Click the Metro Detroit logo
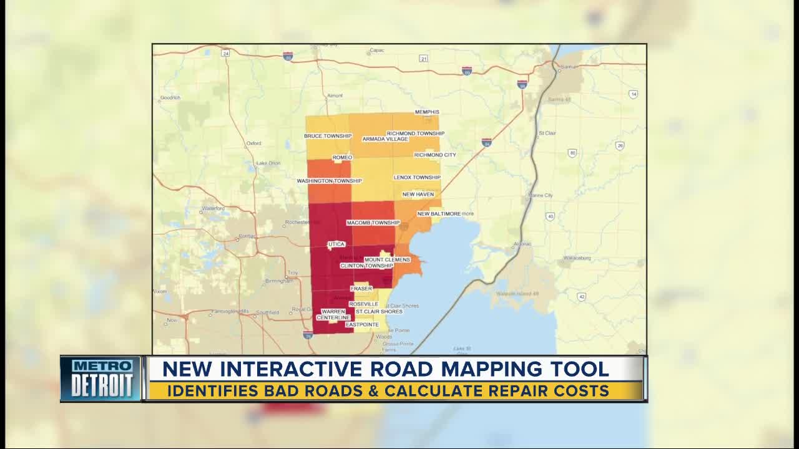This screenshot has height=449, width=799. [101, 379]
